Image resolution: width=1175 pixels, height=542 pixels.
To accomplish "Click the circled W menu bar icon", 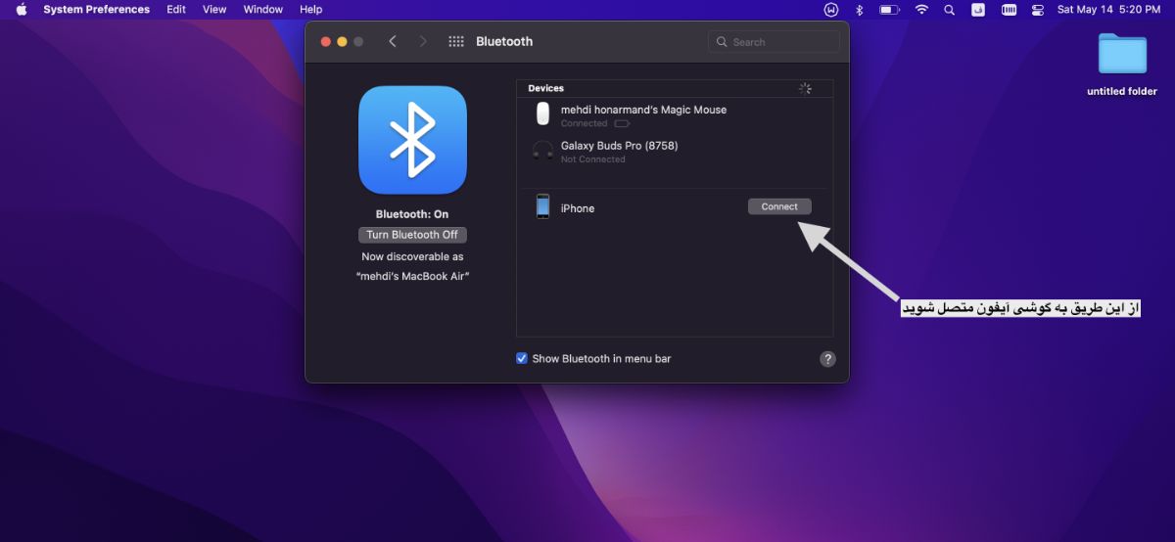I will click(831, 9).
